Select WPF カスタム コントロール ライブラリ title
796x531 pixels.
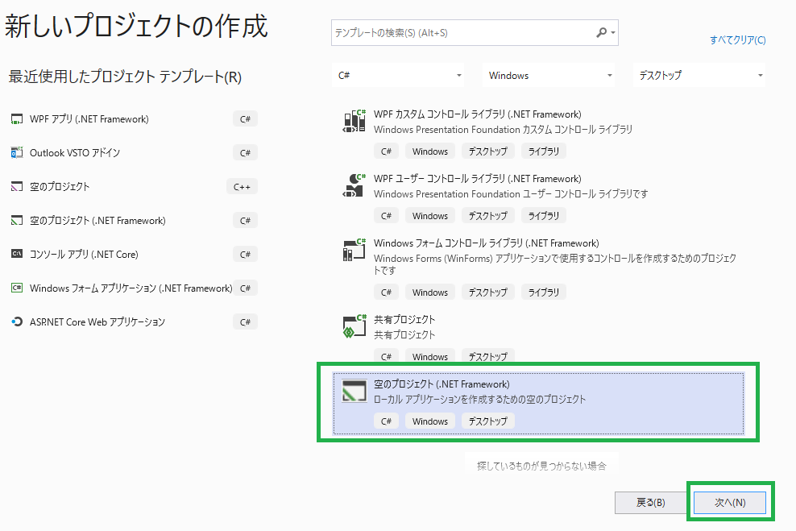pos(478,114)
